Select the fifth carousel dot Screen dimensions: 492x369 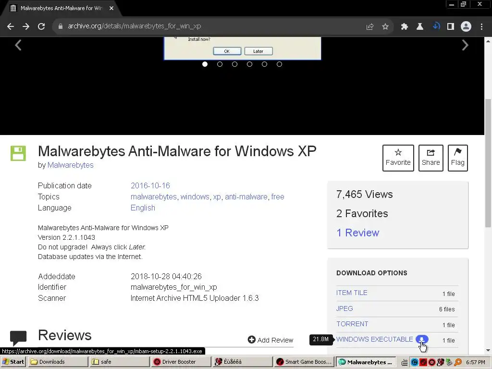click(x=265, y=64)
